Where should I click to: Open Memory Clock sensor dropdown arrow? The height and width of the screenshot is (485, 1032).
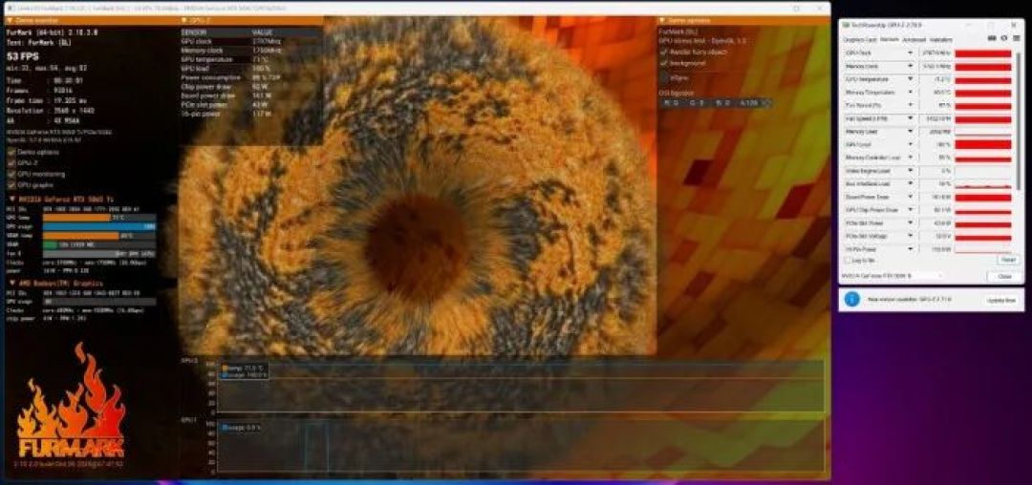[x=911, y=67]
